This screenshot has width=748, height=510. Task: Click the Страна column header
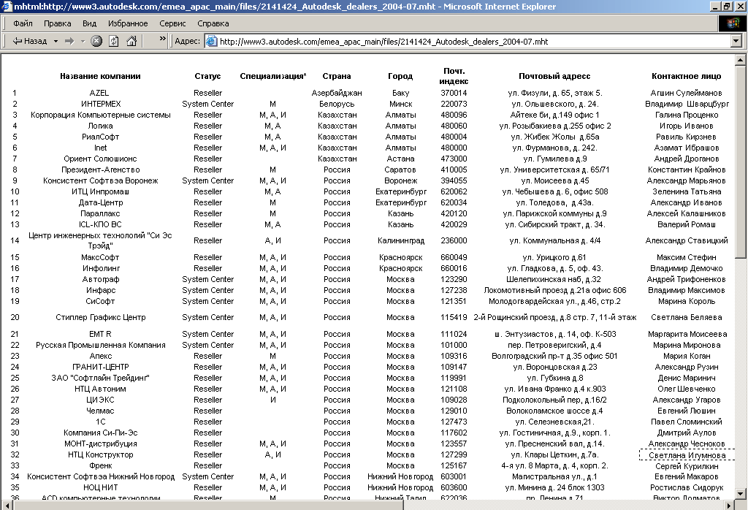pyautogui.click(x=336, y=76)
